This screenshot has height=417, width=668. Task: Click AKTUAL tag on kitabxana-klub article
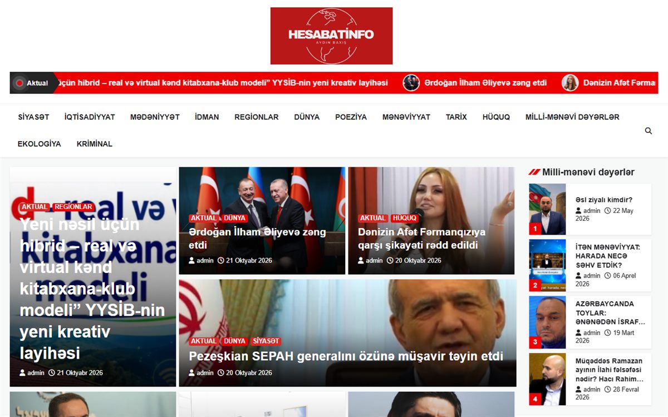[x=35, y=207]
